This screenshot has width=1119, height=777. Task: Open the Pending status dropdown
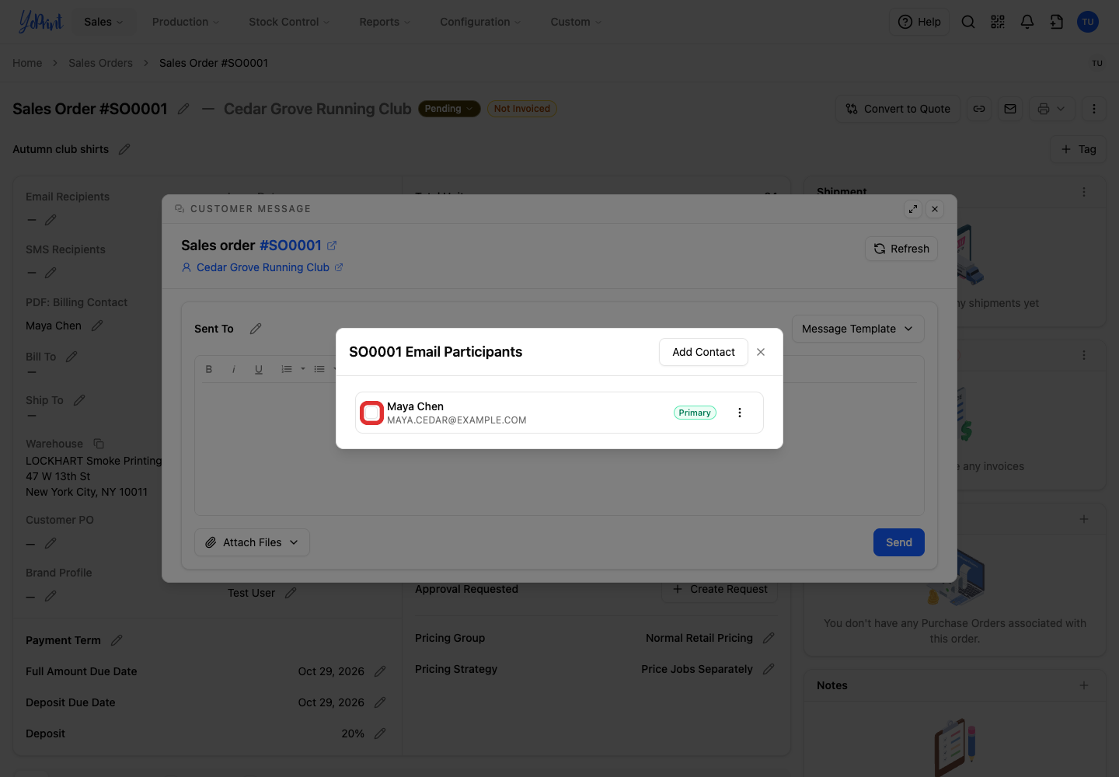point(449,109)
